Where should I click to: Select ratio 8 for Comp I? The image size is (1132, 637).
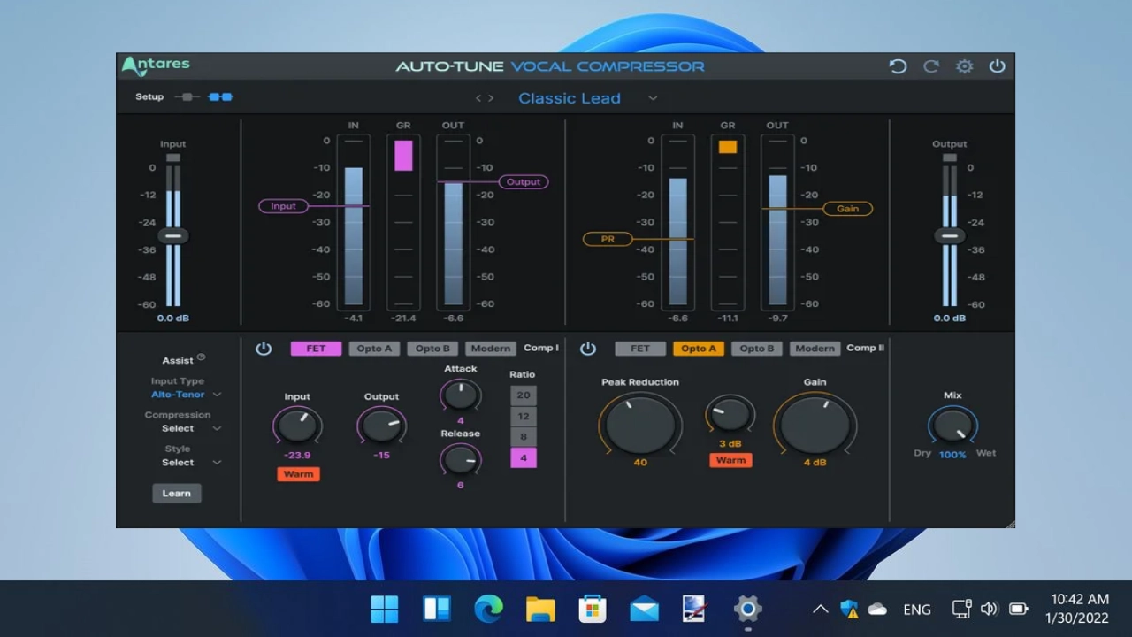tap(524, 437)
